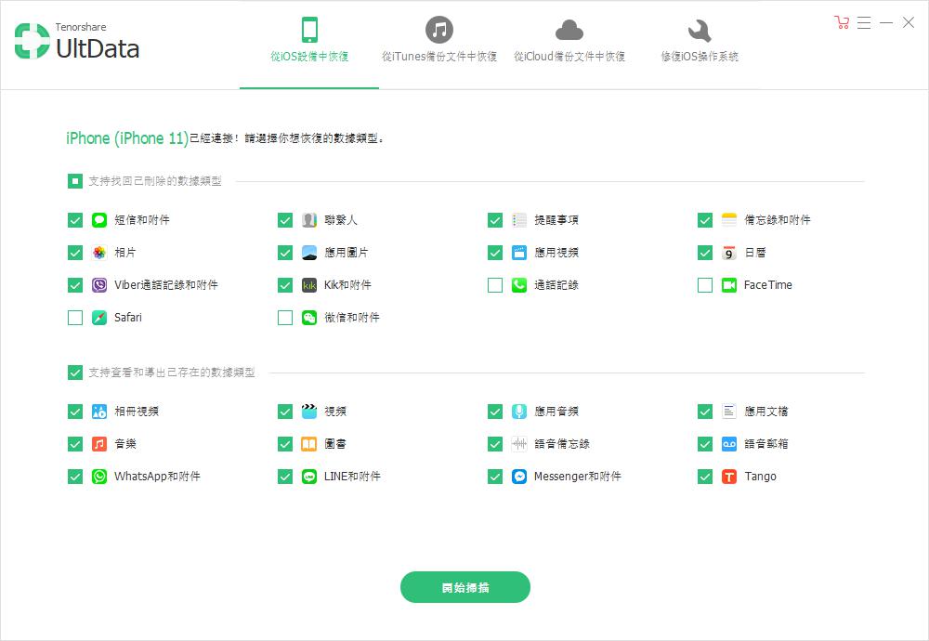Click the 備忘錄和附件 label
Viewport: 929px width, 641px height.
pyautogui.click(x=778, y=220)
